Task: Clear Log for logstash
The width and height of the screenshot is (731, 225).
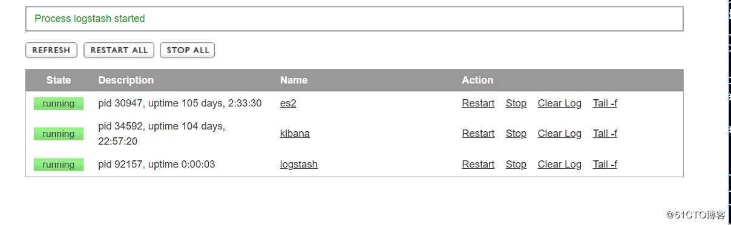Action: [560, 165]
